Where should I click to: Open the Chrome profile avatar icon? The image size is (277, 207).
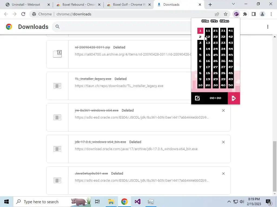coord(262,14)
